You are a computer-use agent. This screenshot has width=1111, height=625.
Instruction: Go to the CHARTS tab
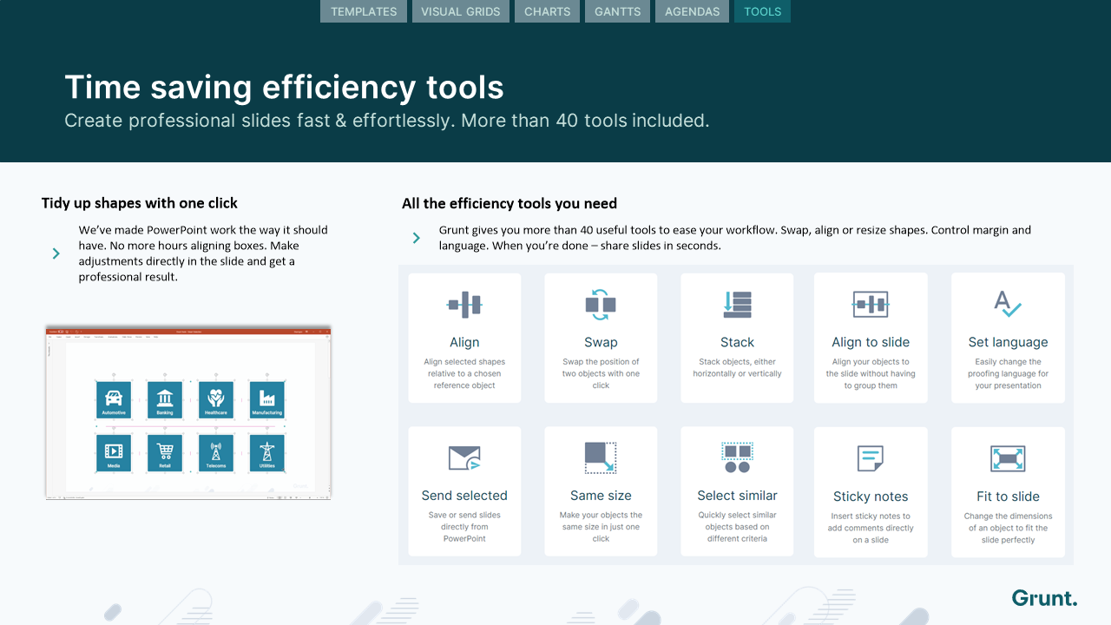click(548, 11)
